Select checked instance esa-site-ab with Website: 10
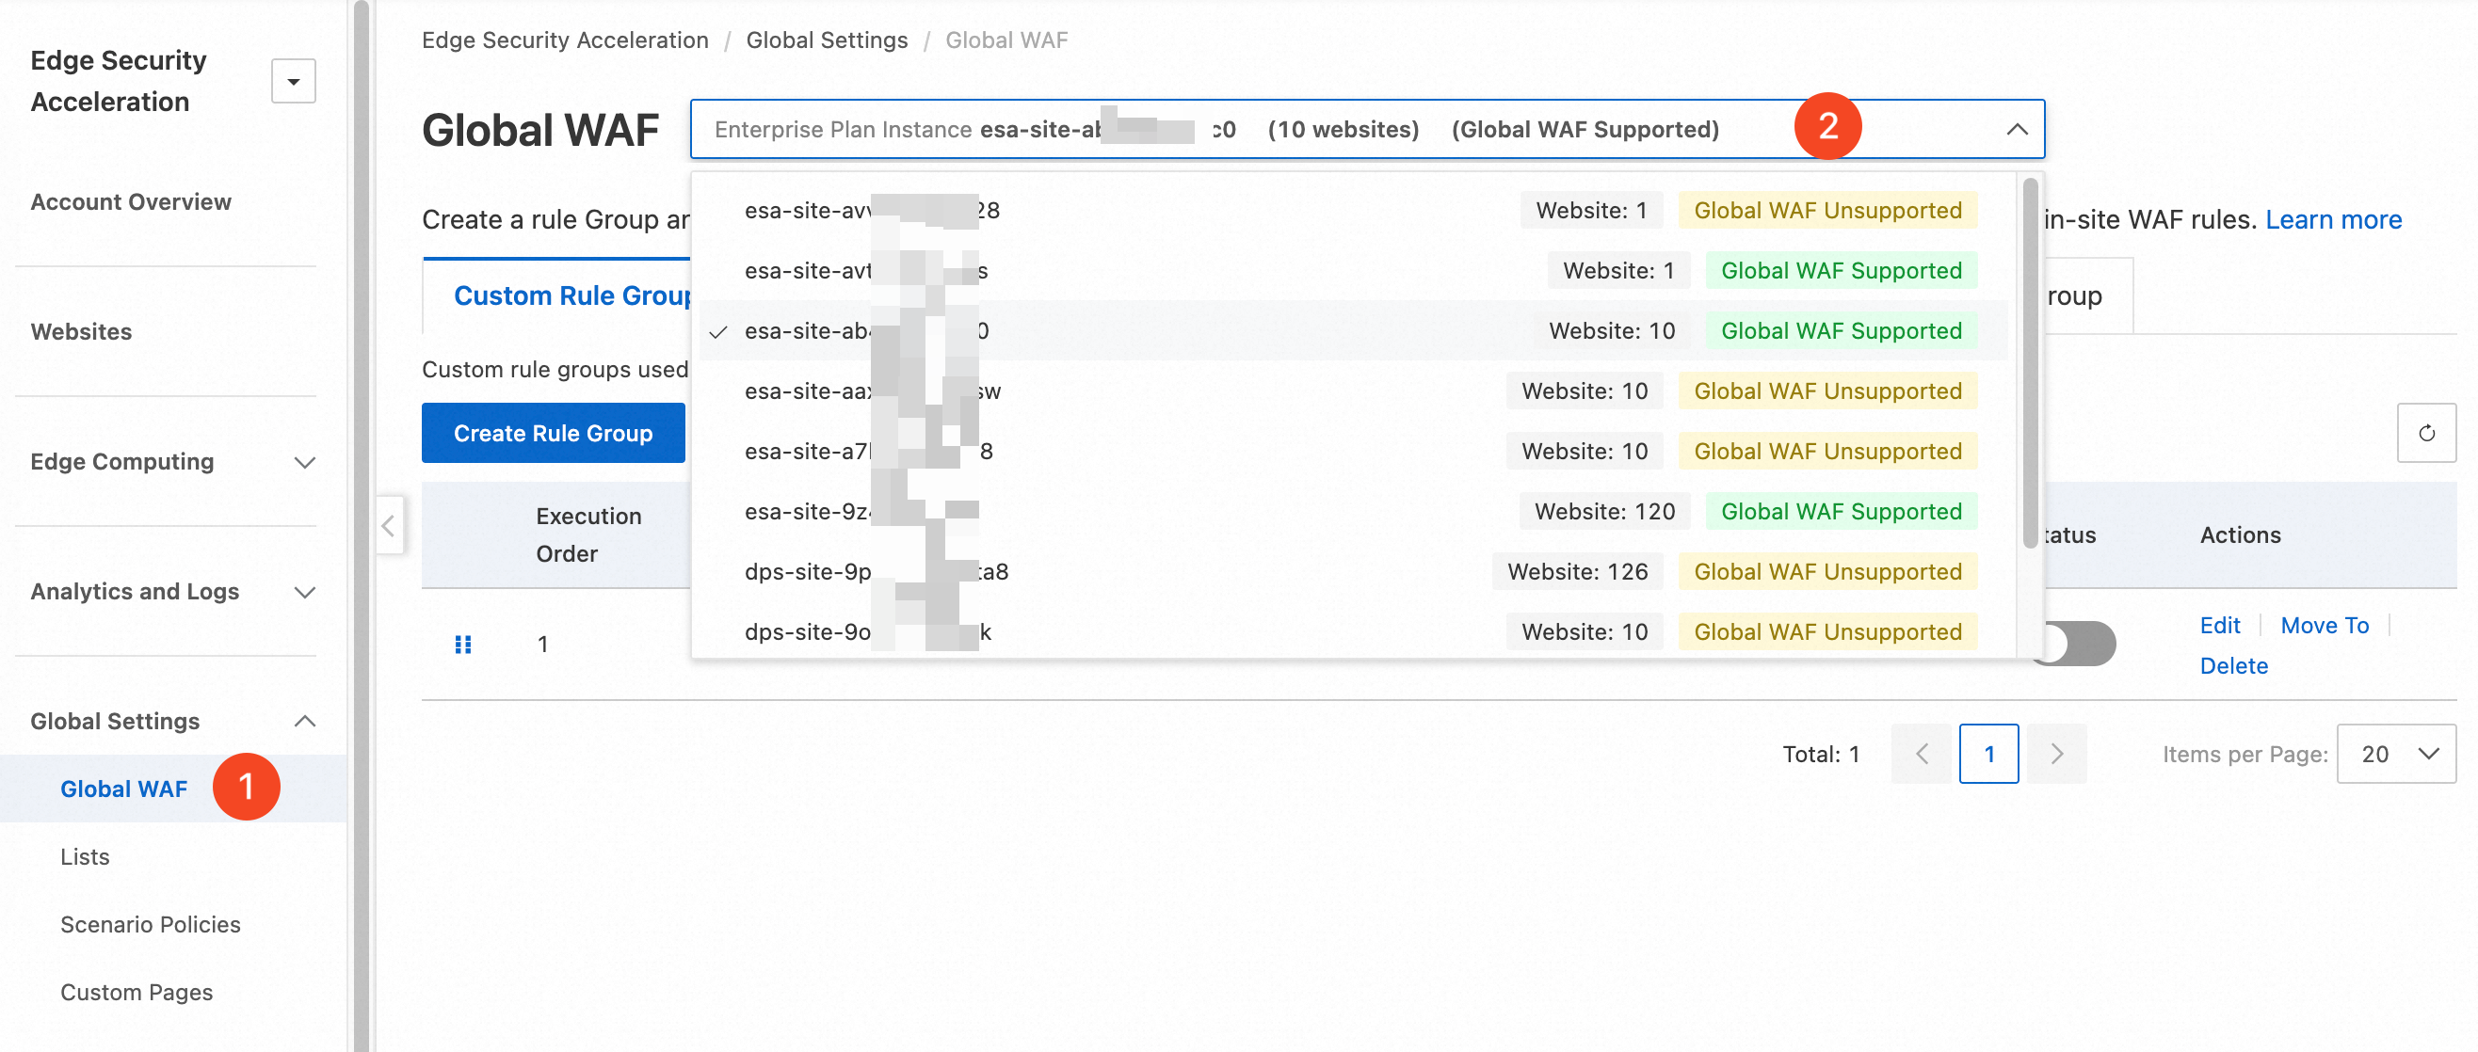 coord(1354,331)
